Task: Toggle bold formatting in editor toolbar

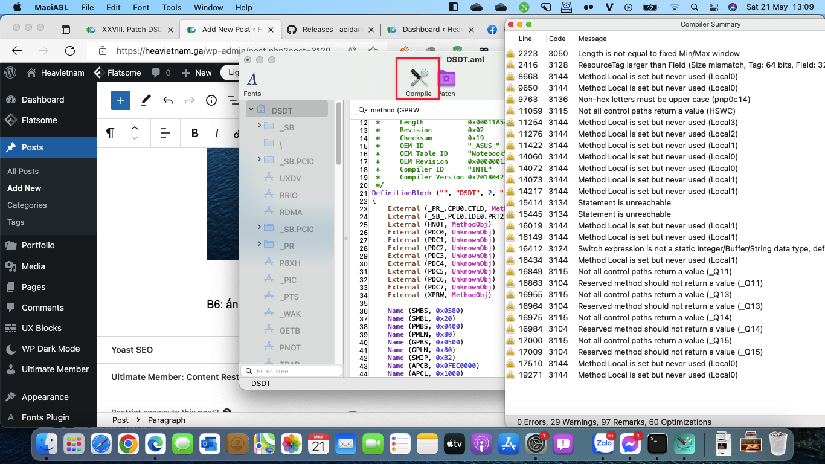Action: pyautogui.click(x=194, y=134)
